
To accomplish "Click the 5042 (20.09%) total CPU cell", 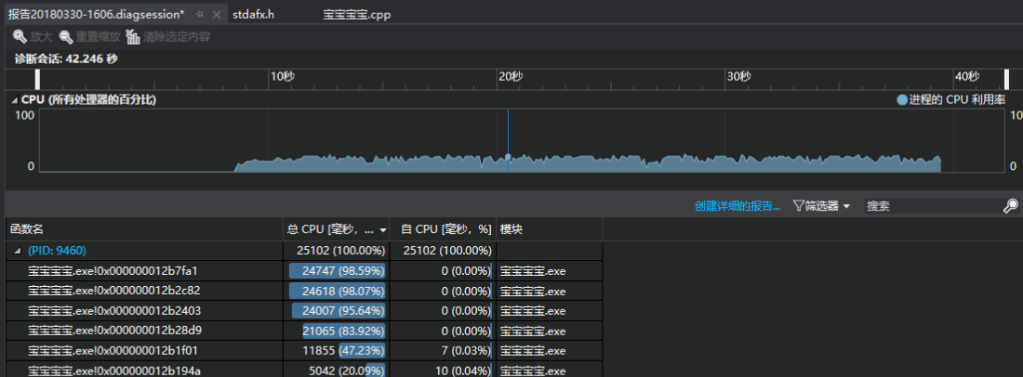I will (x=336, y=370).
